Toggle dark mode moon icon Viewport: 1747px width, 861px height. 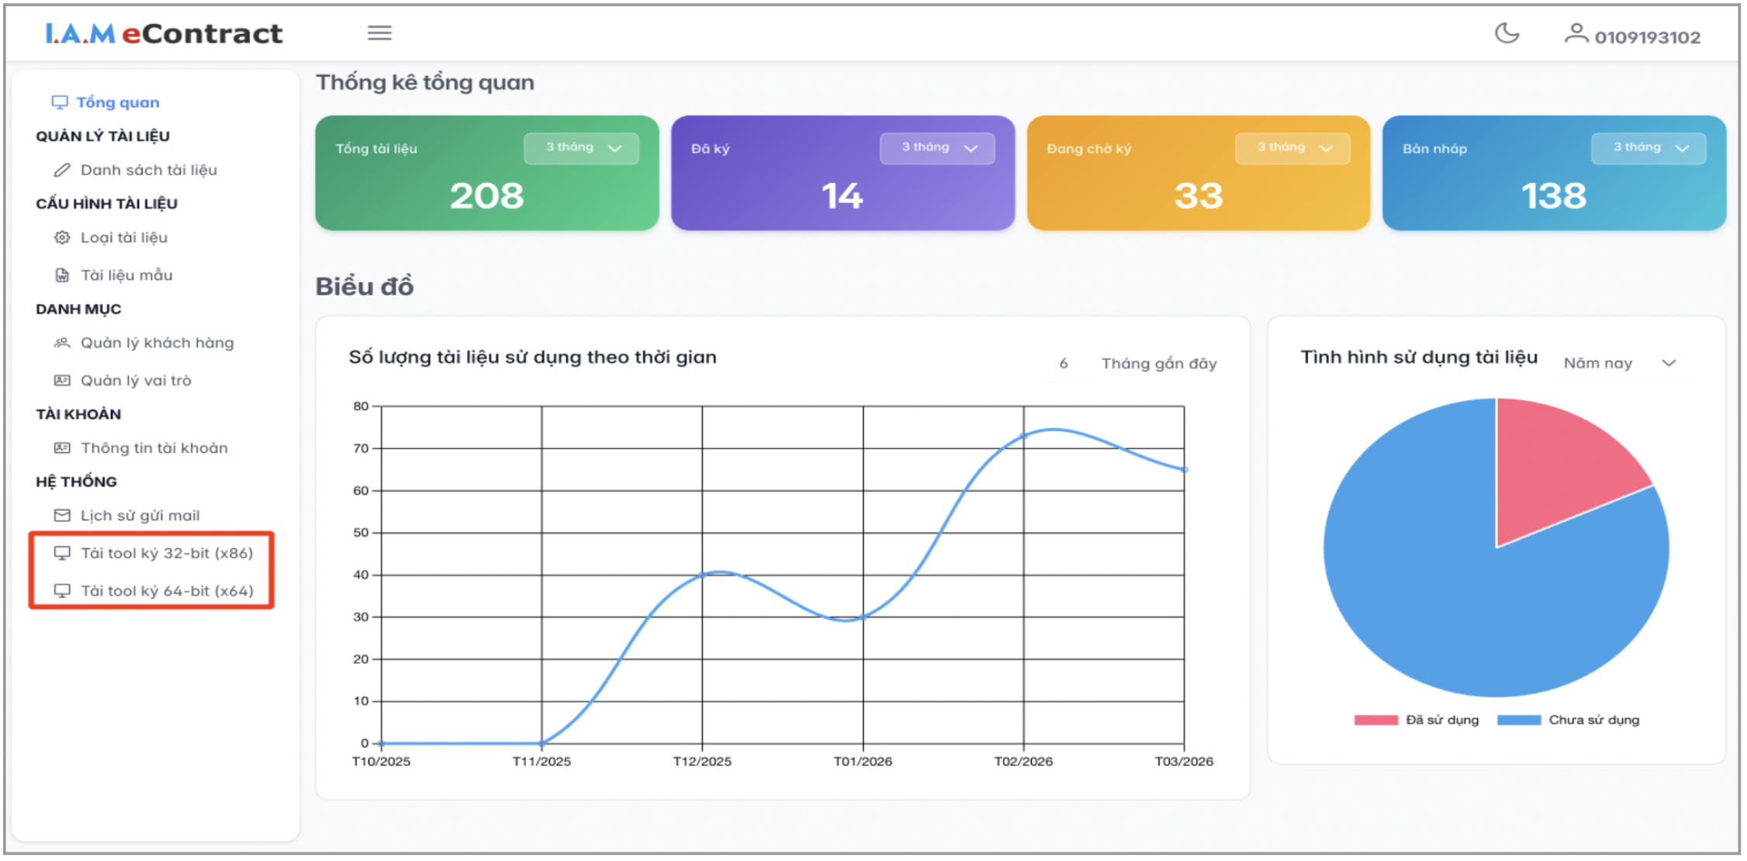(1507, 33)
